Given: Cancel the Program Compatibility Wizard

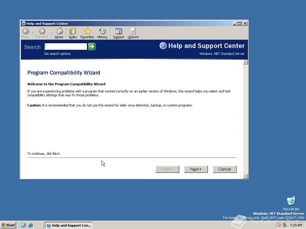Looking at the screenshot, I should pyautogui.click(x=225, y=169).
